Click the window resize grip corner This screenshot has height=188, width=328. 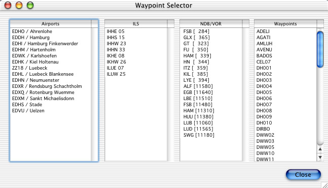point(324,185)
